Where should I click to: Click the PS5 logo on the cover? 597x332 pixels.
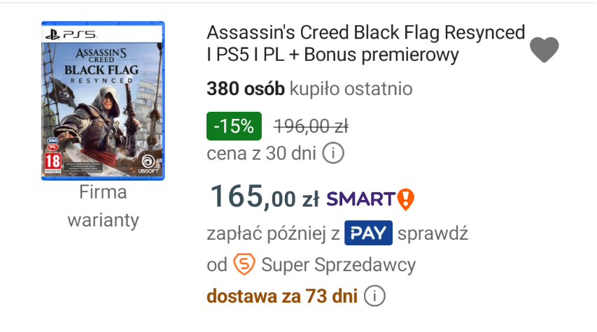click(64, 34)
